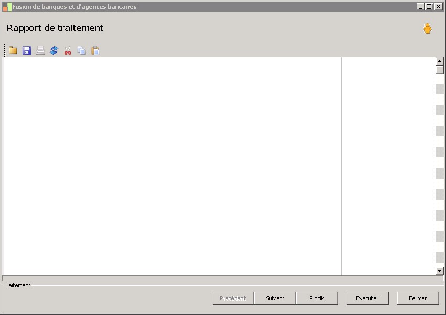Maximize the Fusion de banques window
446x315 pixels.
(x=429, y=6)
